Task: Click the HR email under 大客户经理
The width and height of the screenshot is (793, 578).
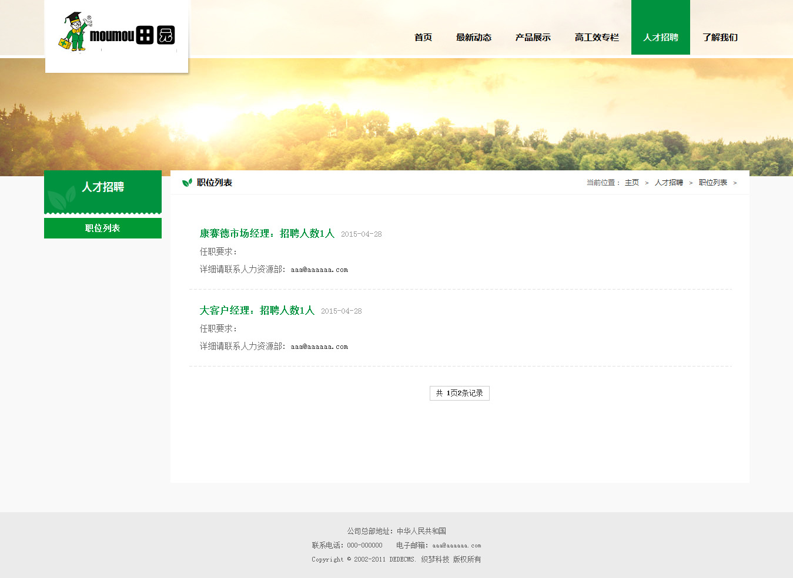Action: click(319, 347)
